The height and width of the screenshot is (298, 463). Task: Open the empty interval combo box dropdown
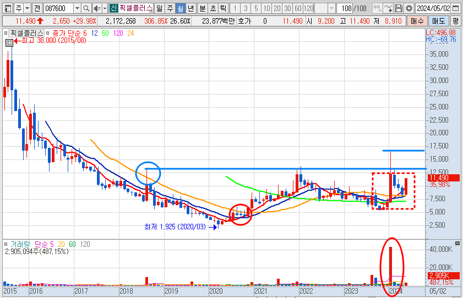coord(331,8)
